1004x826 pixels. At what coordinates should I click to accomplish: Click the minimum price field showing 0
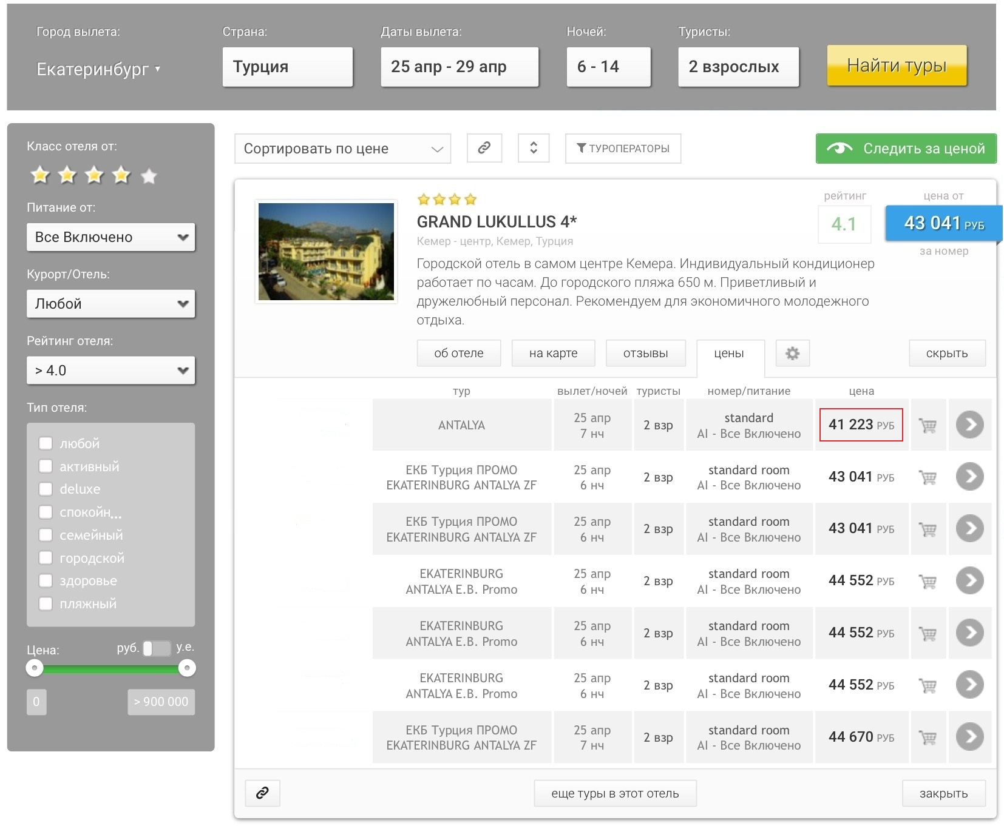[36, 702]
